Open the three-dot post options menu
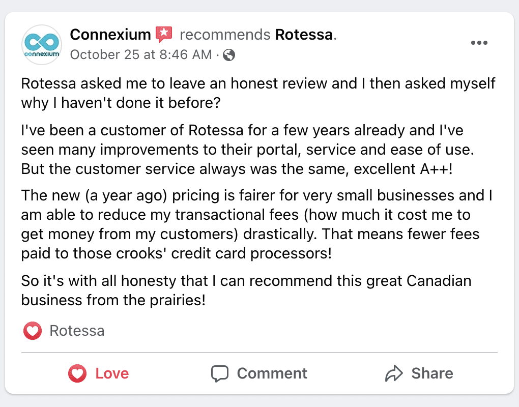The width and height of the screenshot is (519, 407). (479, 43)
